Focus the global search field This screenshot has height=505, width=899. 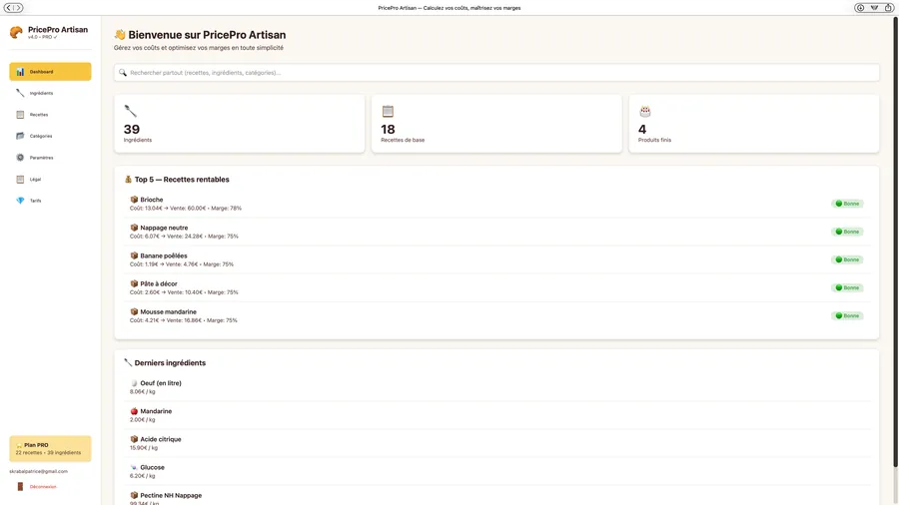[496, 73]
